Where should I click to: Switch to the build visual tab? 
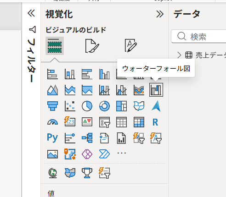(55, 46)
